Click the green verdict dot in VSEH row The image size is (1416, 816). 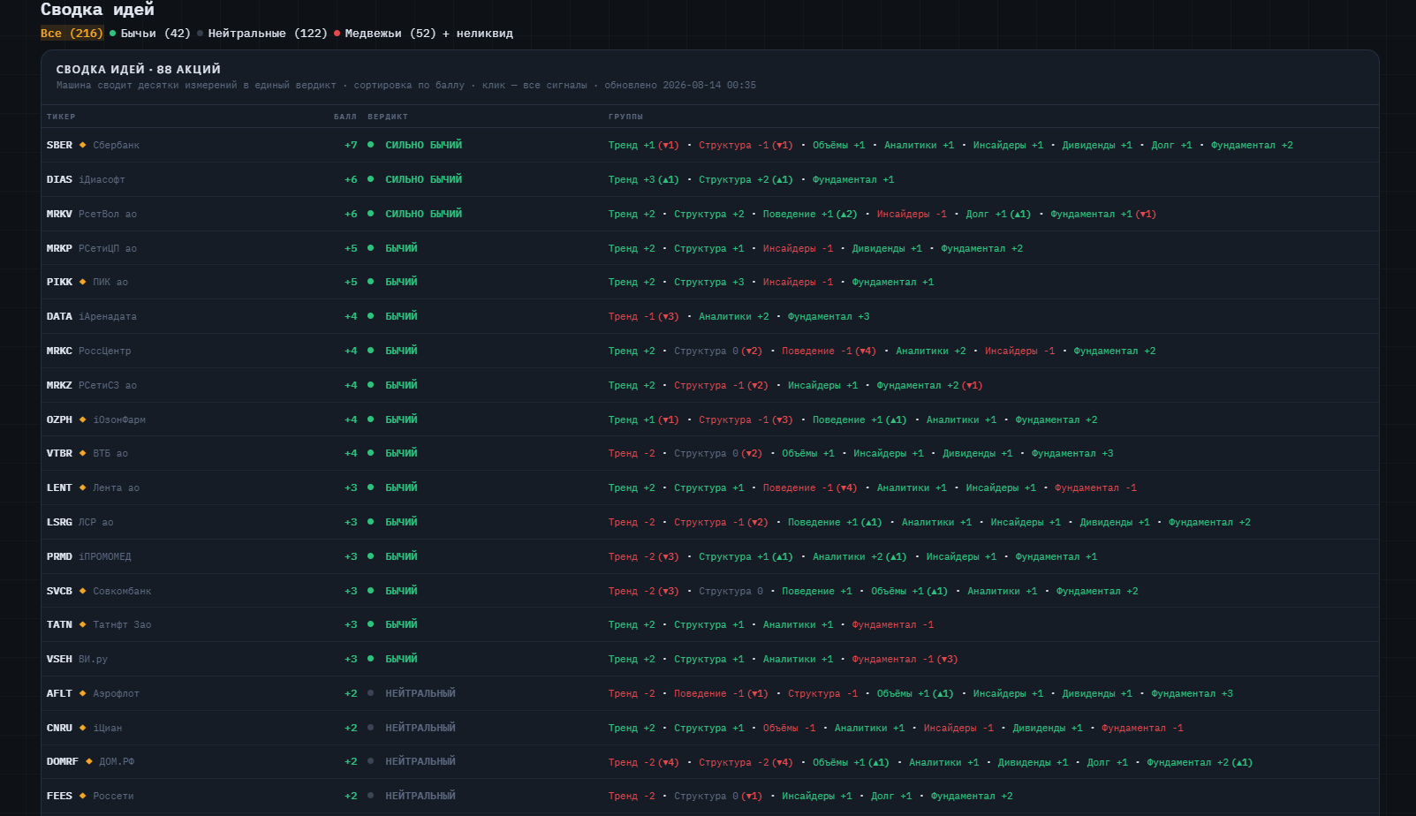[x=370, y=659]
